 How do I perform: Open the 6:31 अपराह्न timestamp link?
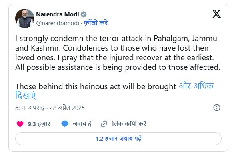[x=30, y=108]
